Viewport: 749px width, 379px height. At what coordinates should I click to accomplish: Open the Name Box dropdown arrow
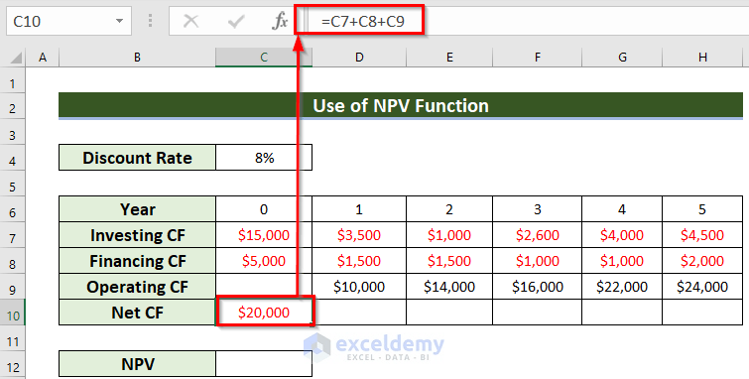[119, 21]
